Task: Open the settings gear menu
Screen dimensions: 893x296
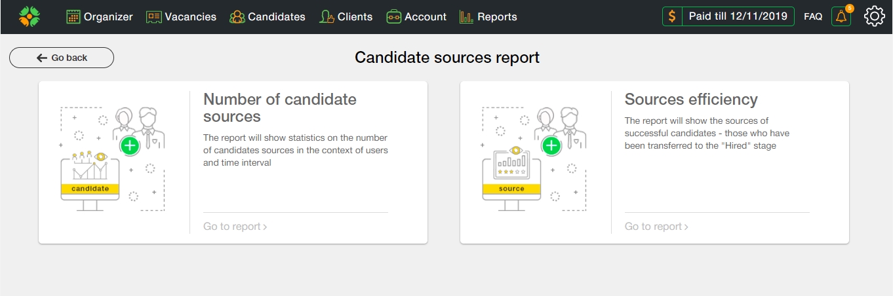Action: pyautogui.click(x=875, y=17)
